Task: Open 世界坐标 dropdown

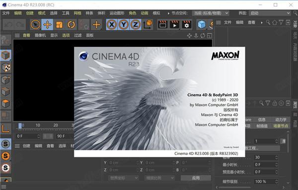Action: pos(123,178)
